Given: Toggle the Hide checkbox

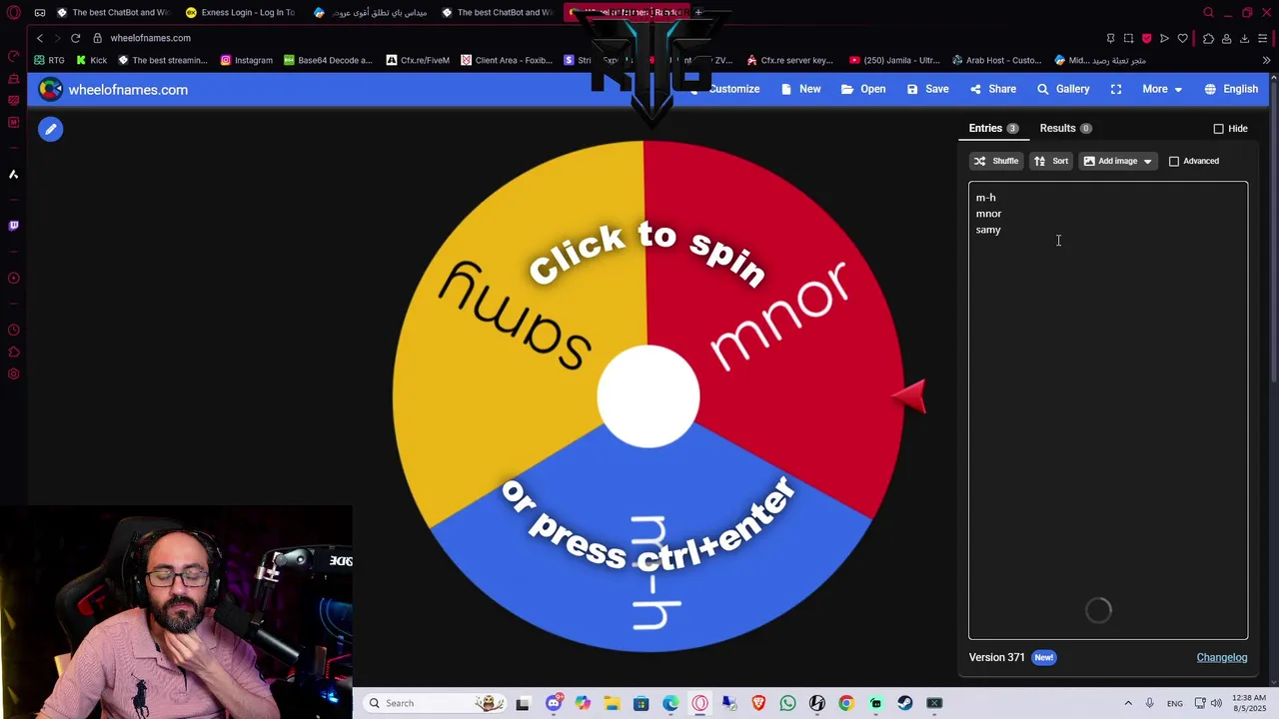Looking at the screenshot, I should [x=1218, y=129].
